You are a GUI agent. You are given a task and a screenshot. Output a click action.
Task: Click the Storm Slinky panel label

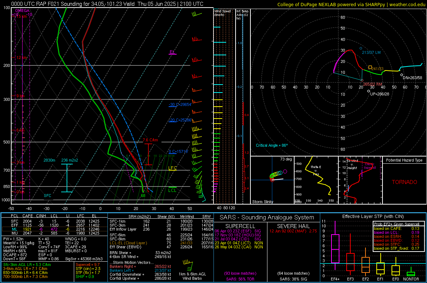(262, 202)
